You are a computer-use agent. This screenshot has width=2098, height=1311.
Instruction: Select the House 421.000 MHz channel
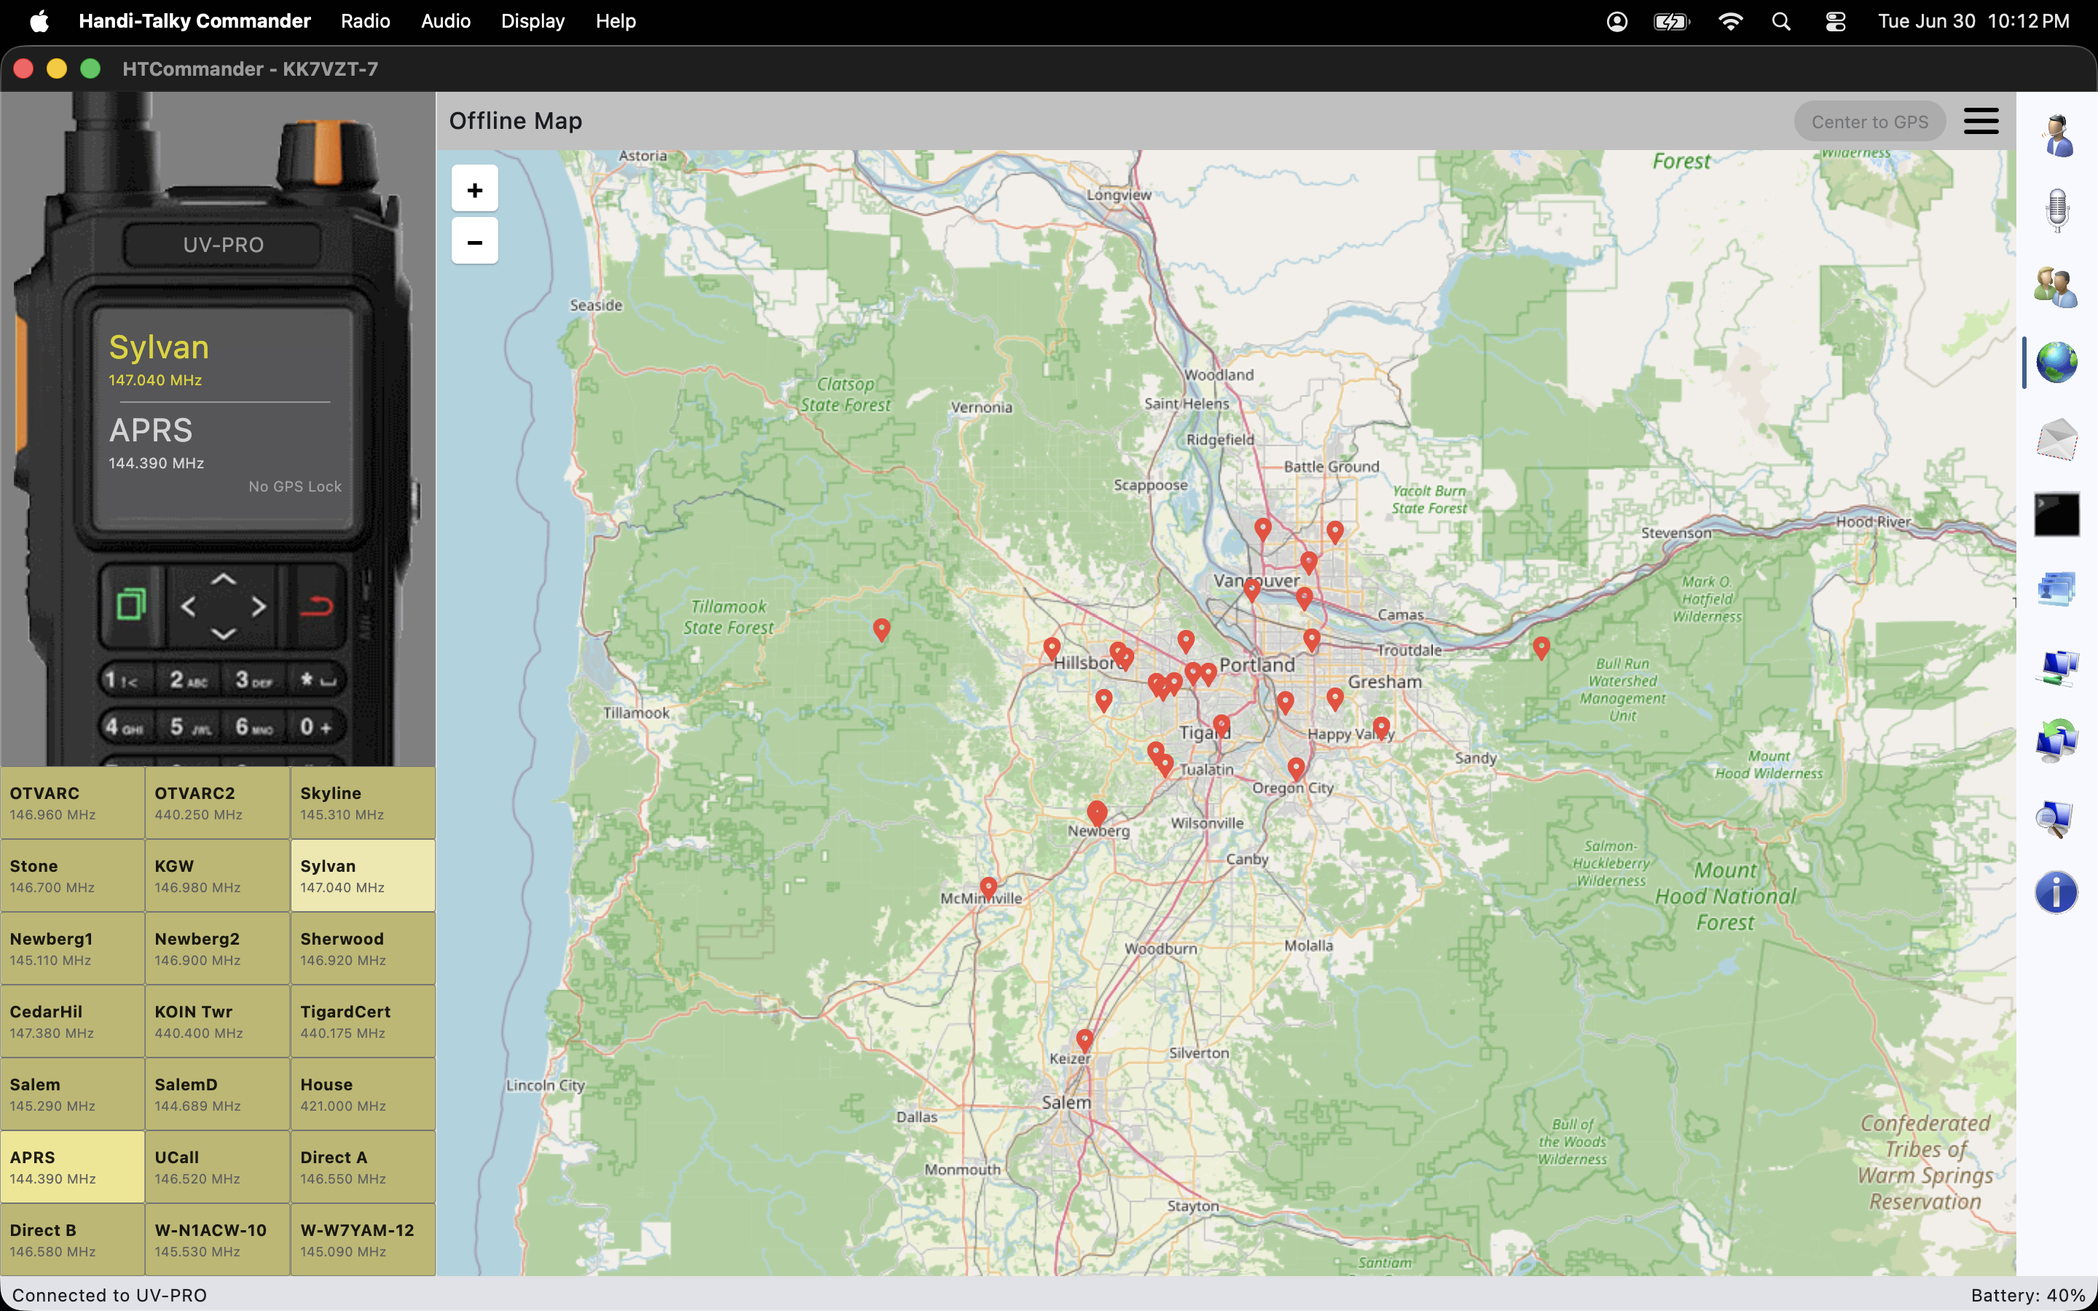tap(362, 1094)
